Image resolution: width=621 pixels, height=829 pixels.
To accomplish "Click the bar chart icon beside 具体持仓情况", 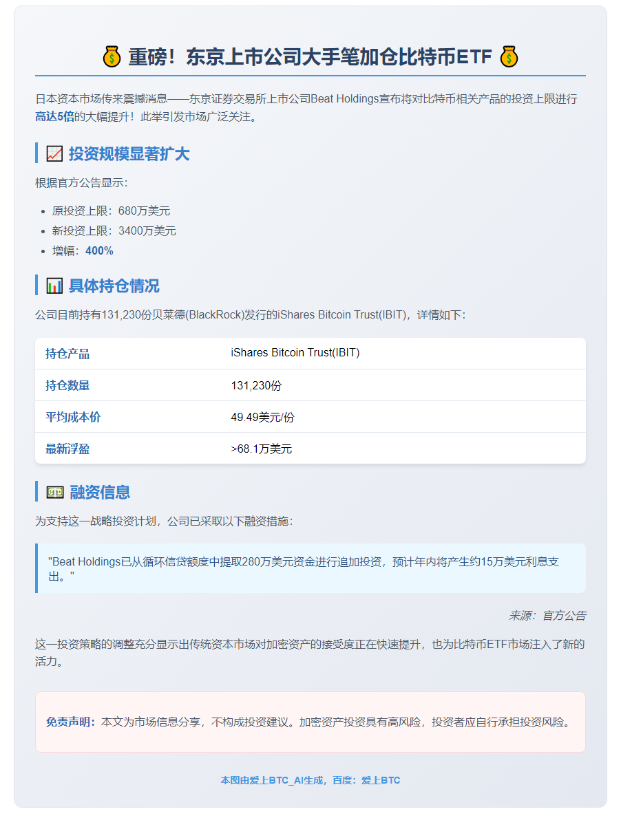I will pos(54,286).
